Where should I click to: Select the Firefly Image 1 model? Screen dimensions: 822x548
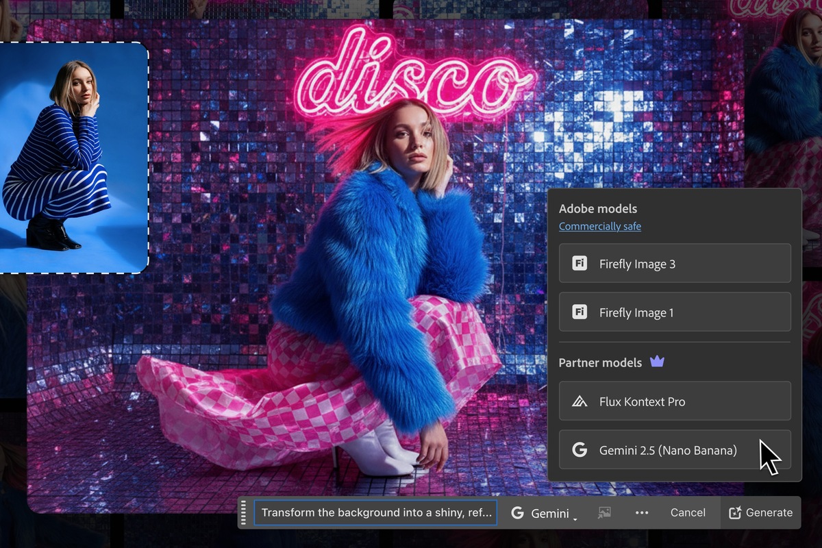675,312
